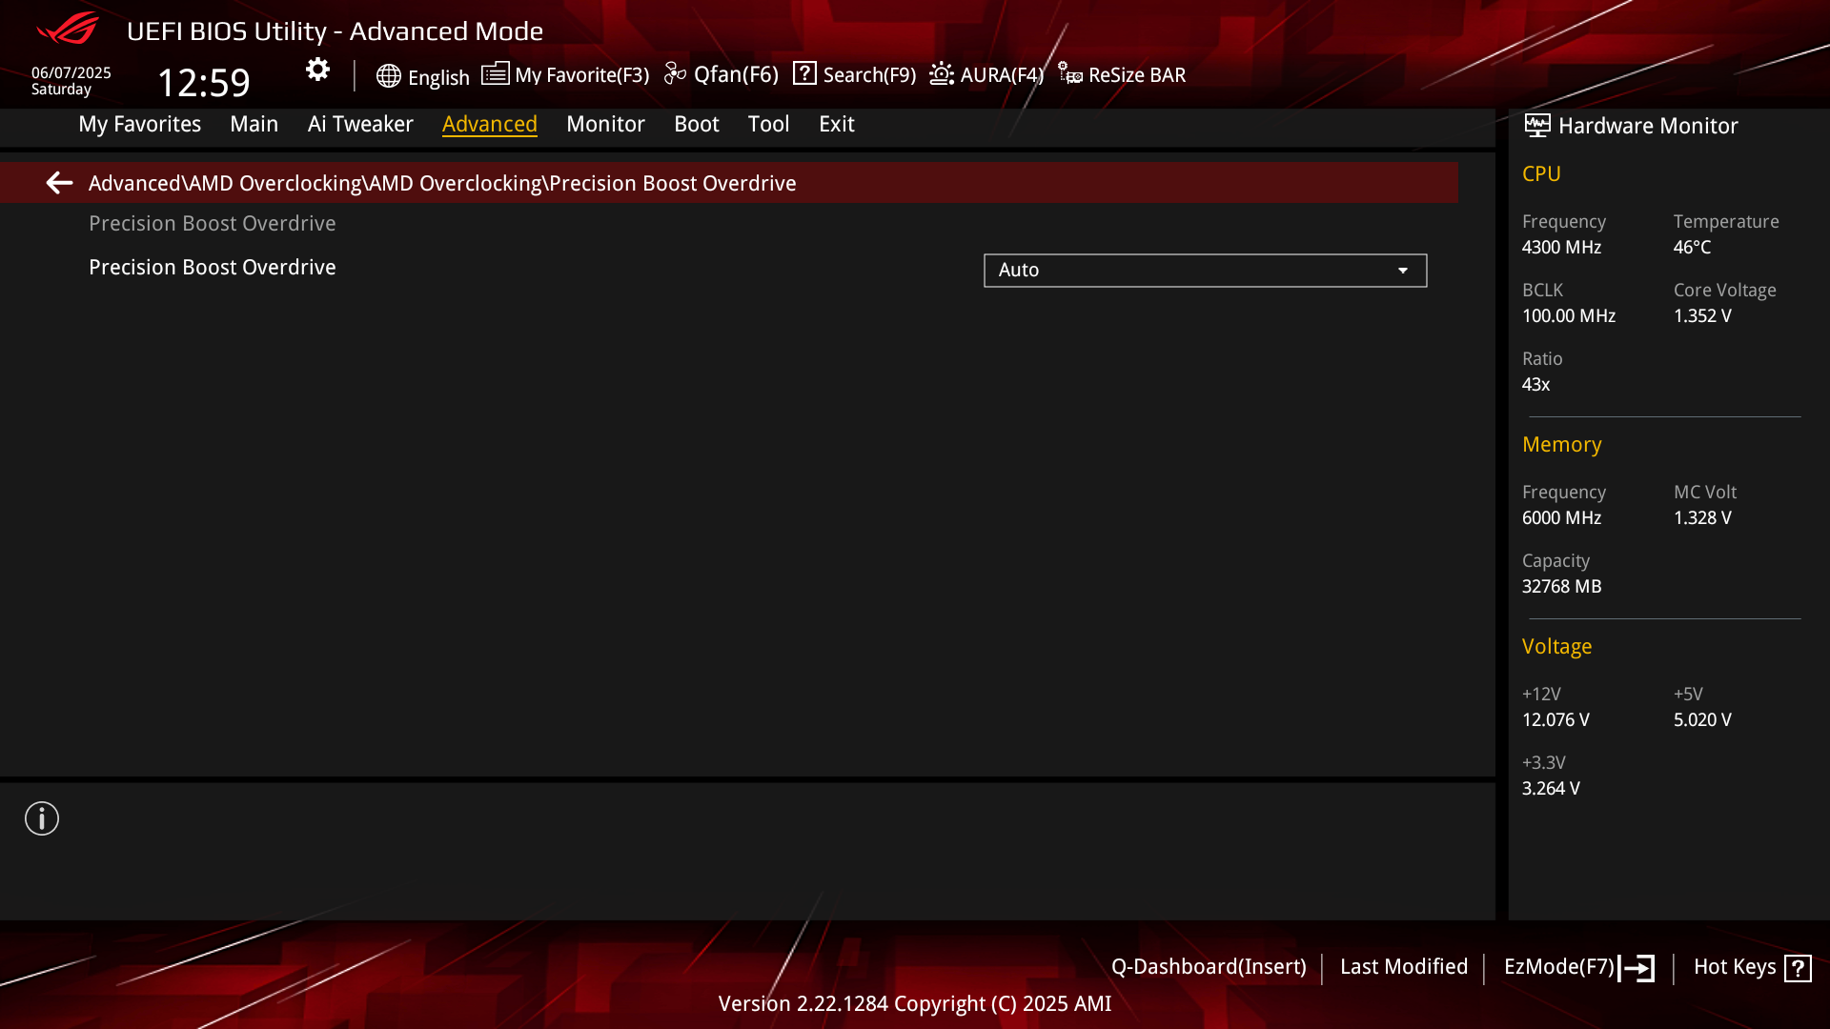The height and width of the screenshot is (1029, 1830).
Task: Click the 06/07/2025 date text
Action: pos(71,72)
